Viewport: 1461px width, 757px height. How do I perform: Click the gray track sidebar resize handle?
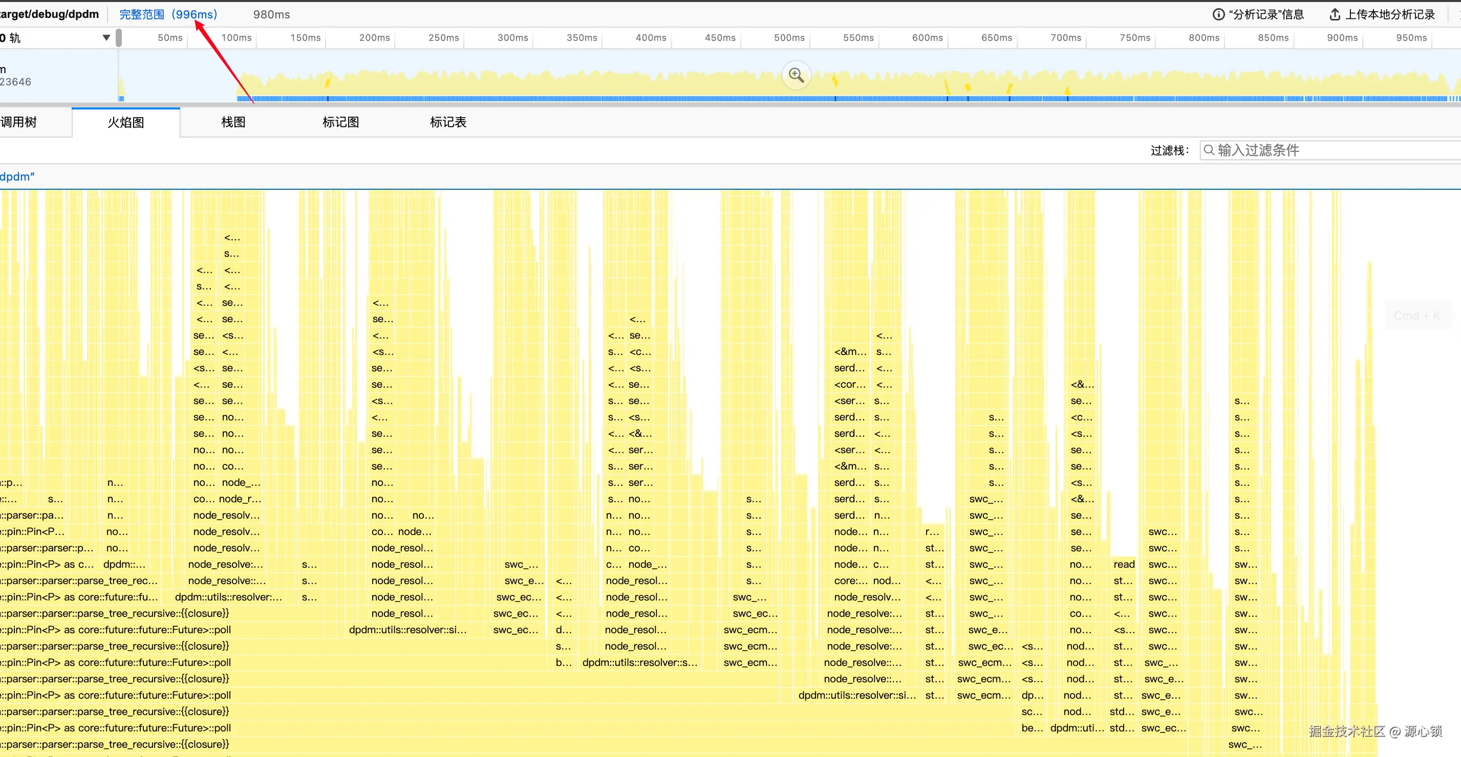coord(119,38)
